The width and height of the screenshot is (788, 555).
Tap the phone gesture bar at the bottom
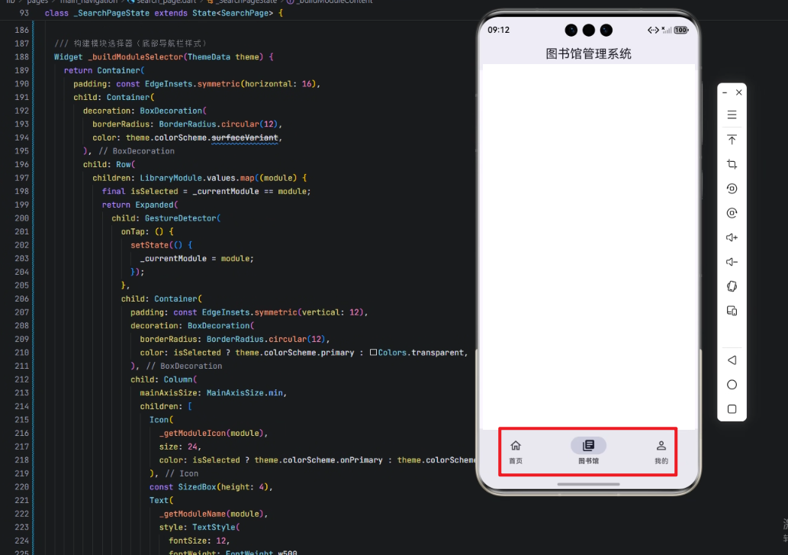coord(588,484)
